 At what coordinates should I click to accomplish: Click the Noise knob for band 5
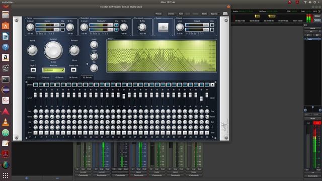coord(58,117)
